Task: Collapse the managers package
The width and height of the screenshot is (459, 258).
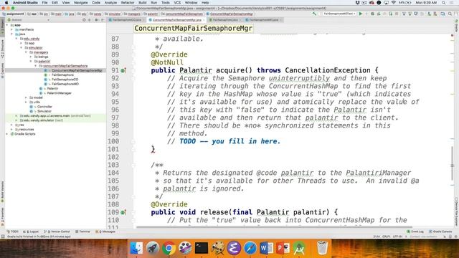Action: pyautogui.click(x=26, y=52)
